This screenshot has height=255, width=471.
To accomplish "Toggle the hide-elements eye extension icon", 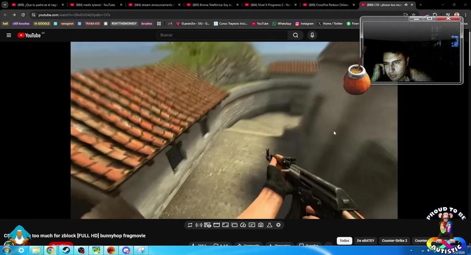I will click(208, 225).
